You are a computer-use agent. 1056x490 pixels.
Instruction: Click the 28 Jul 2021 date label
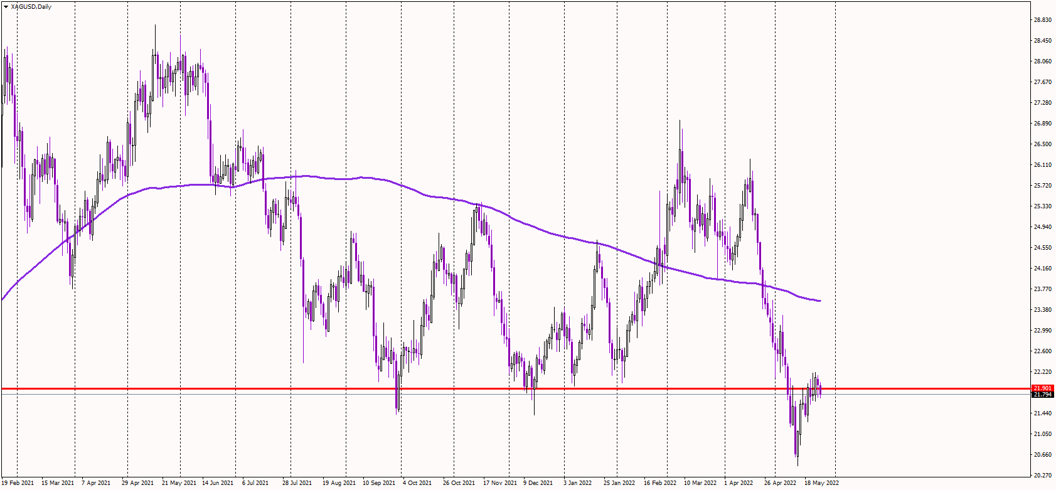(x=297, y=483)
